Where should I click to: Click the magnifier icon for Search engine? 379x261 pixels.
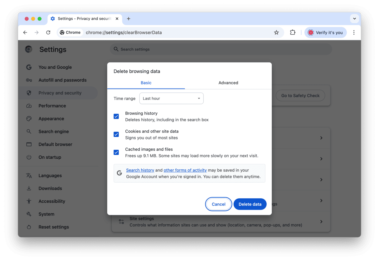pos(29,132)
